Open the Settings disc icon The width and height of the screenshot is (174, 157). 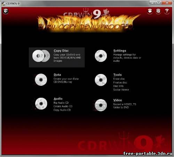101,56
